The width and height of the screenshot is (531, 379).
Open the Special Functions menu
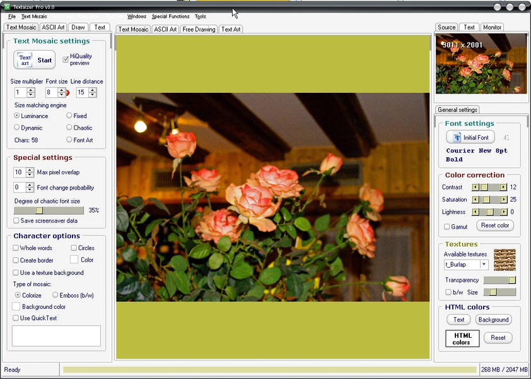click(170, 16)
